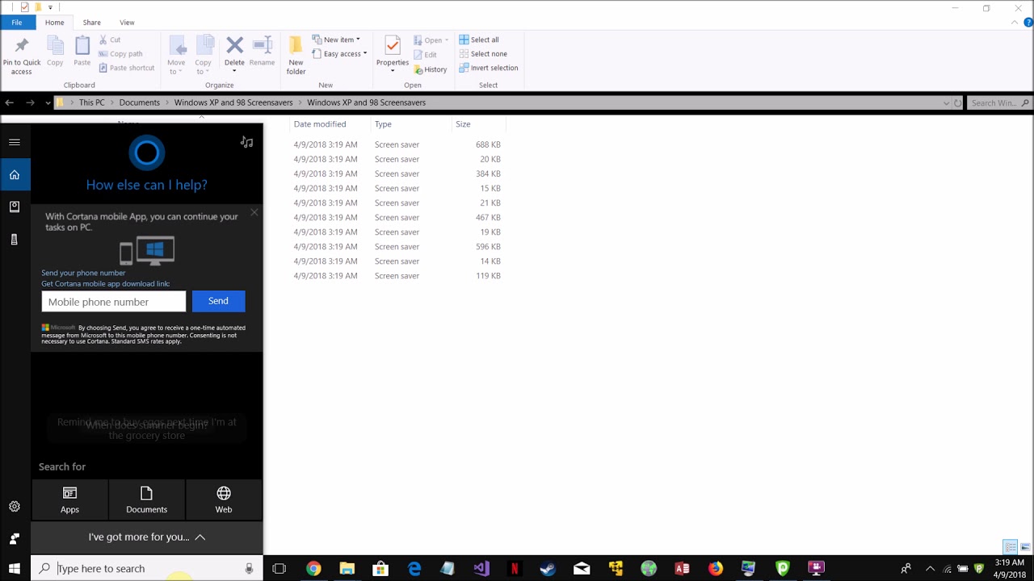Image resolution: width=1034 pixels, height=581 pixels.
Task: Click Invert selection in ribbon
Action: click(489, 68)
